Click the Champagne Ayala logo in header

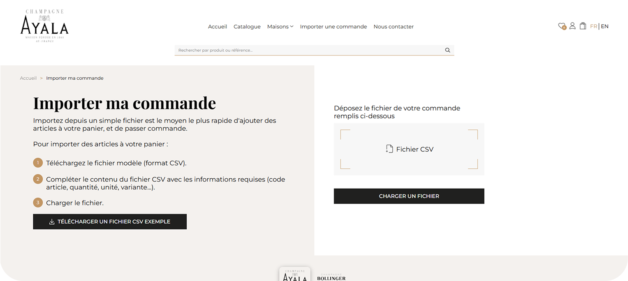(44, 26)
